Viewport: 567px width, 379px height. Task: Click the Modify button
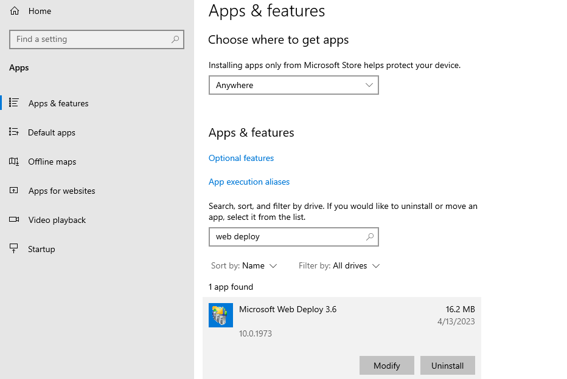pos(386,366)
